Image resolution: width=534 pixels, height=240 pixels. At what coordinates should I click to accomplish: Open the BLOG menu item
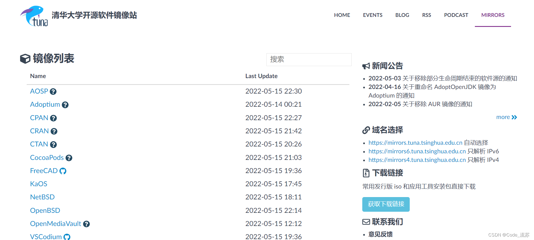coord(402,15)
